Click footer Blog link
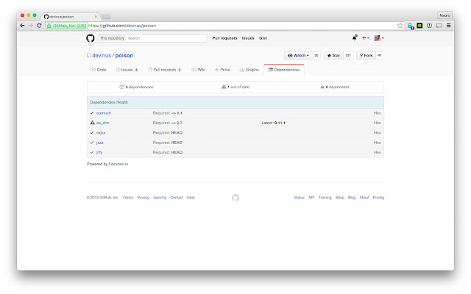Screen dimensions: 471x294 click(x=352, y=198)
